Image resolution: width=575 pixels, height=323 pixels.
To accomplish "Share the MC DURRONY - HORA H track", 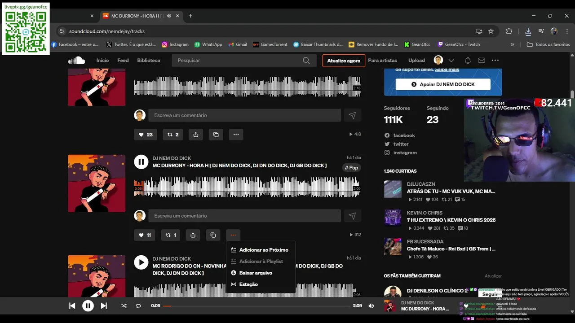I will 193,235.
